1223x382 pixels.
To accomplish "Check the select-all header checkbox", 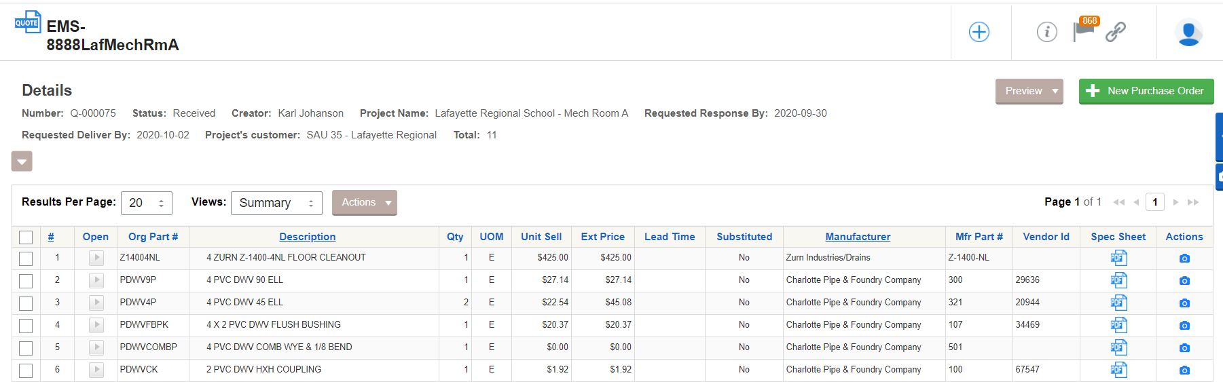I will 26,237.
